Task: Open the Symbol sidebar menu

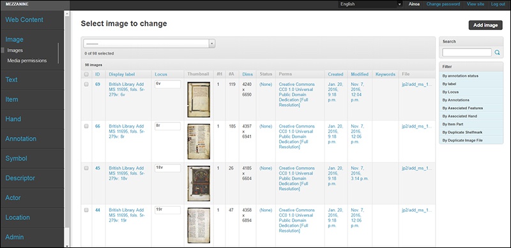Action: click(x=16, y=159)
